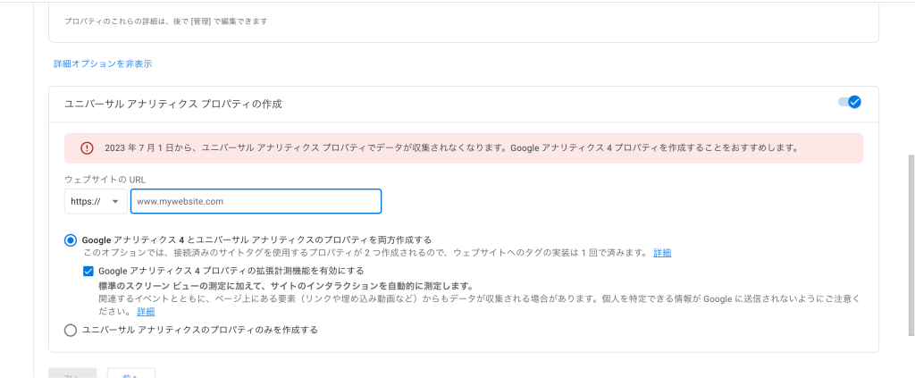
Task: Select the GA4 and Universal Analytics both radio button
Action: tap(70, 239)
